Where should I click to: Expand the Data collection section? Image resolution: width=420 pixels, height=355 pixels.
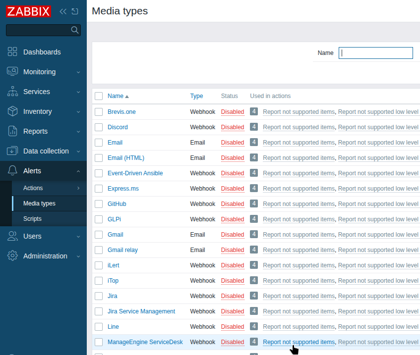click(x=78, y=151)
